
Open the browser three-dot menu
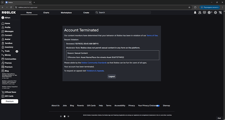223,7
